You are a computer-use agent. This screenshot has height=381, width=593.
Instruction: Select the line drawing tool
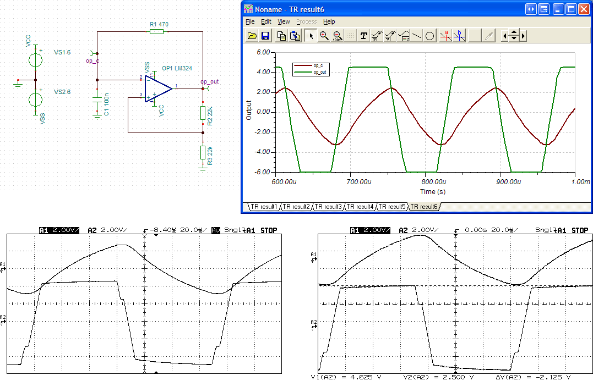pos(417,36)
